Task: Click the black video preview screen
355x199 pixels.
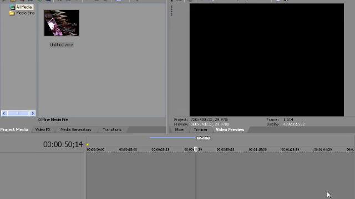Action: click(267, 60)
